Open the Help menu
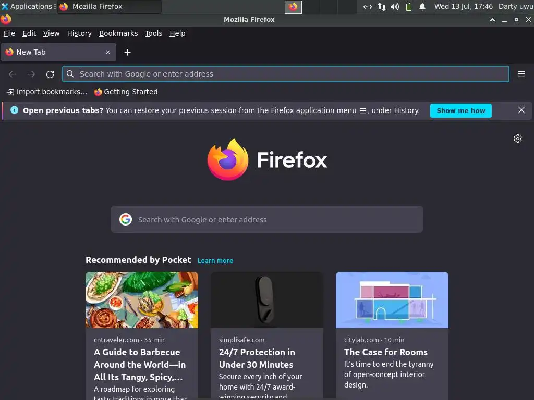Screen dimensions: 534x400 [177, 33]
